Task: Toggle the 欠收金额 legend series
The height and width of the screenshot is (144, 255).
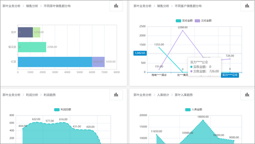Action: (x=203, y=21)
